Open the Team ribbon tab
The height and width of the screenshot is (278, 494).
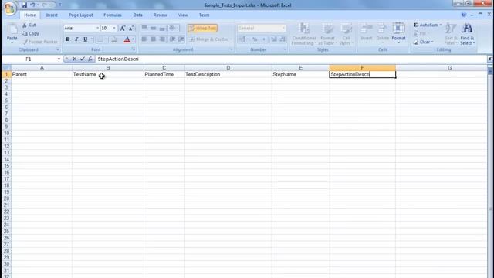[204, 15]
